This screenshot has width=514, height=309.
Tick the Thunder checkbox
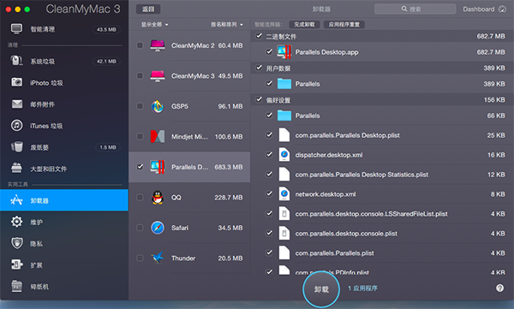point(140,258)
